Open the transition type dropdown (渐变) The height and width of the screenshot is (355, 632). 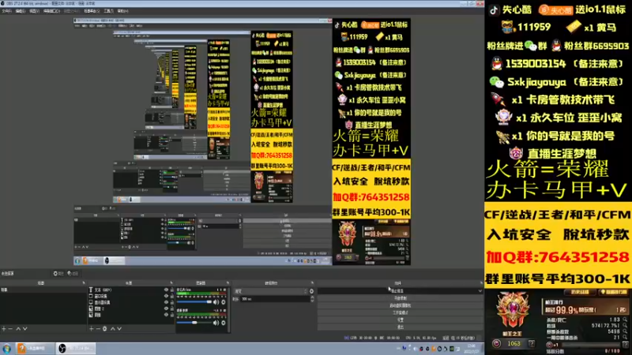pos(270,291)
